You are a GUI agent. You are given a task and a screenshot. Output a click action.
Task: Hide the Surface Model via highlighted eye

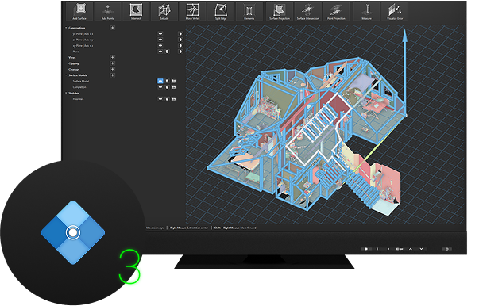160,81
